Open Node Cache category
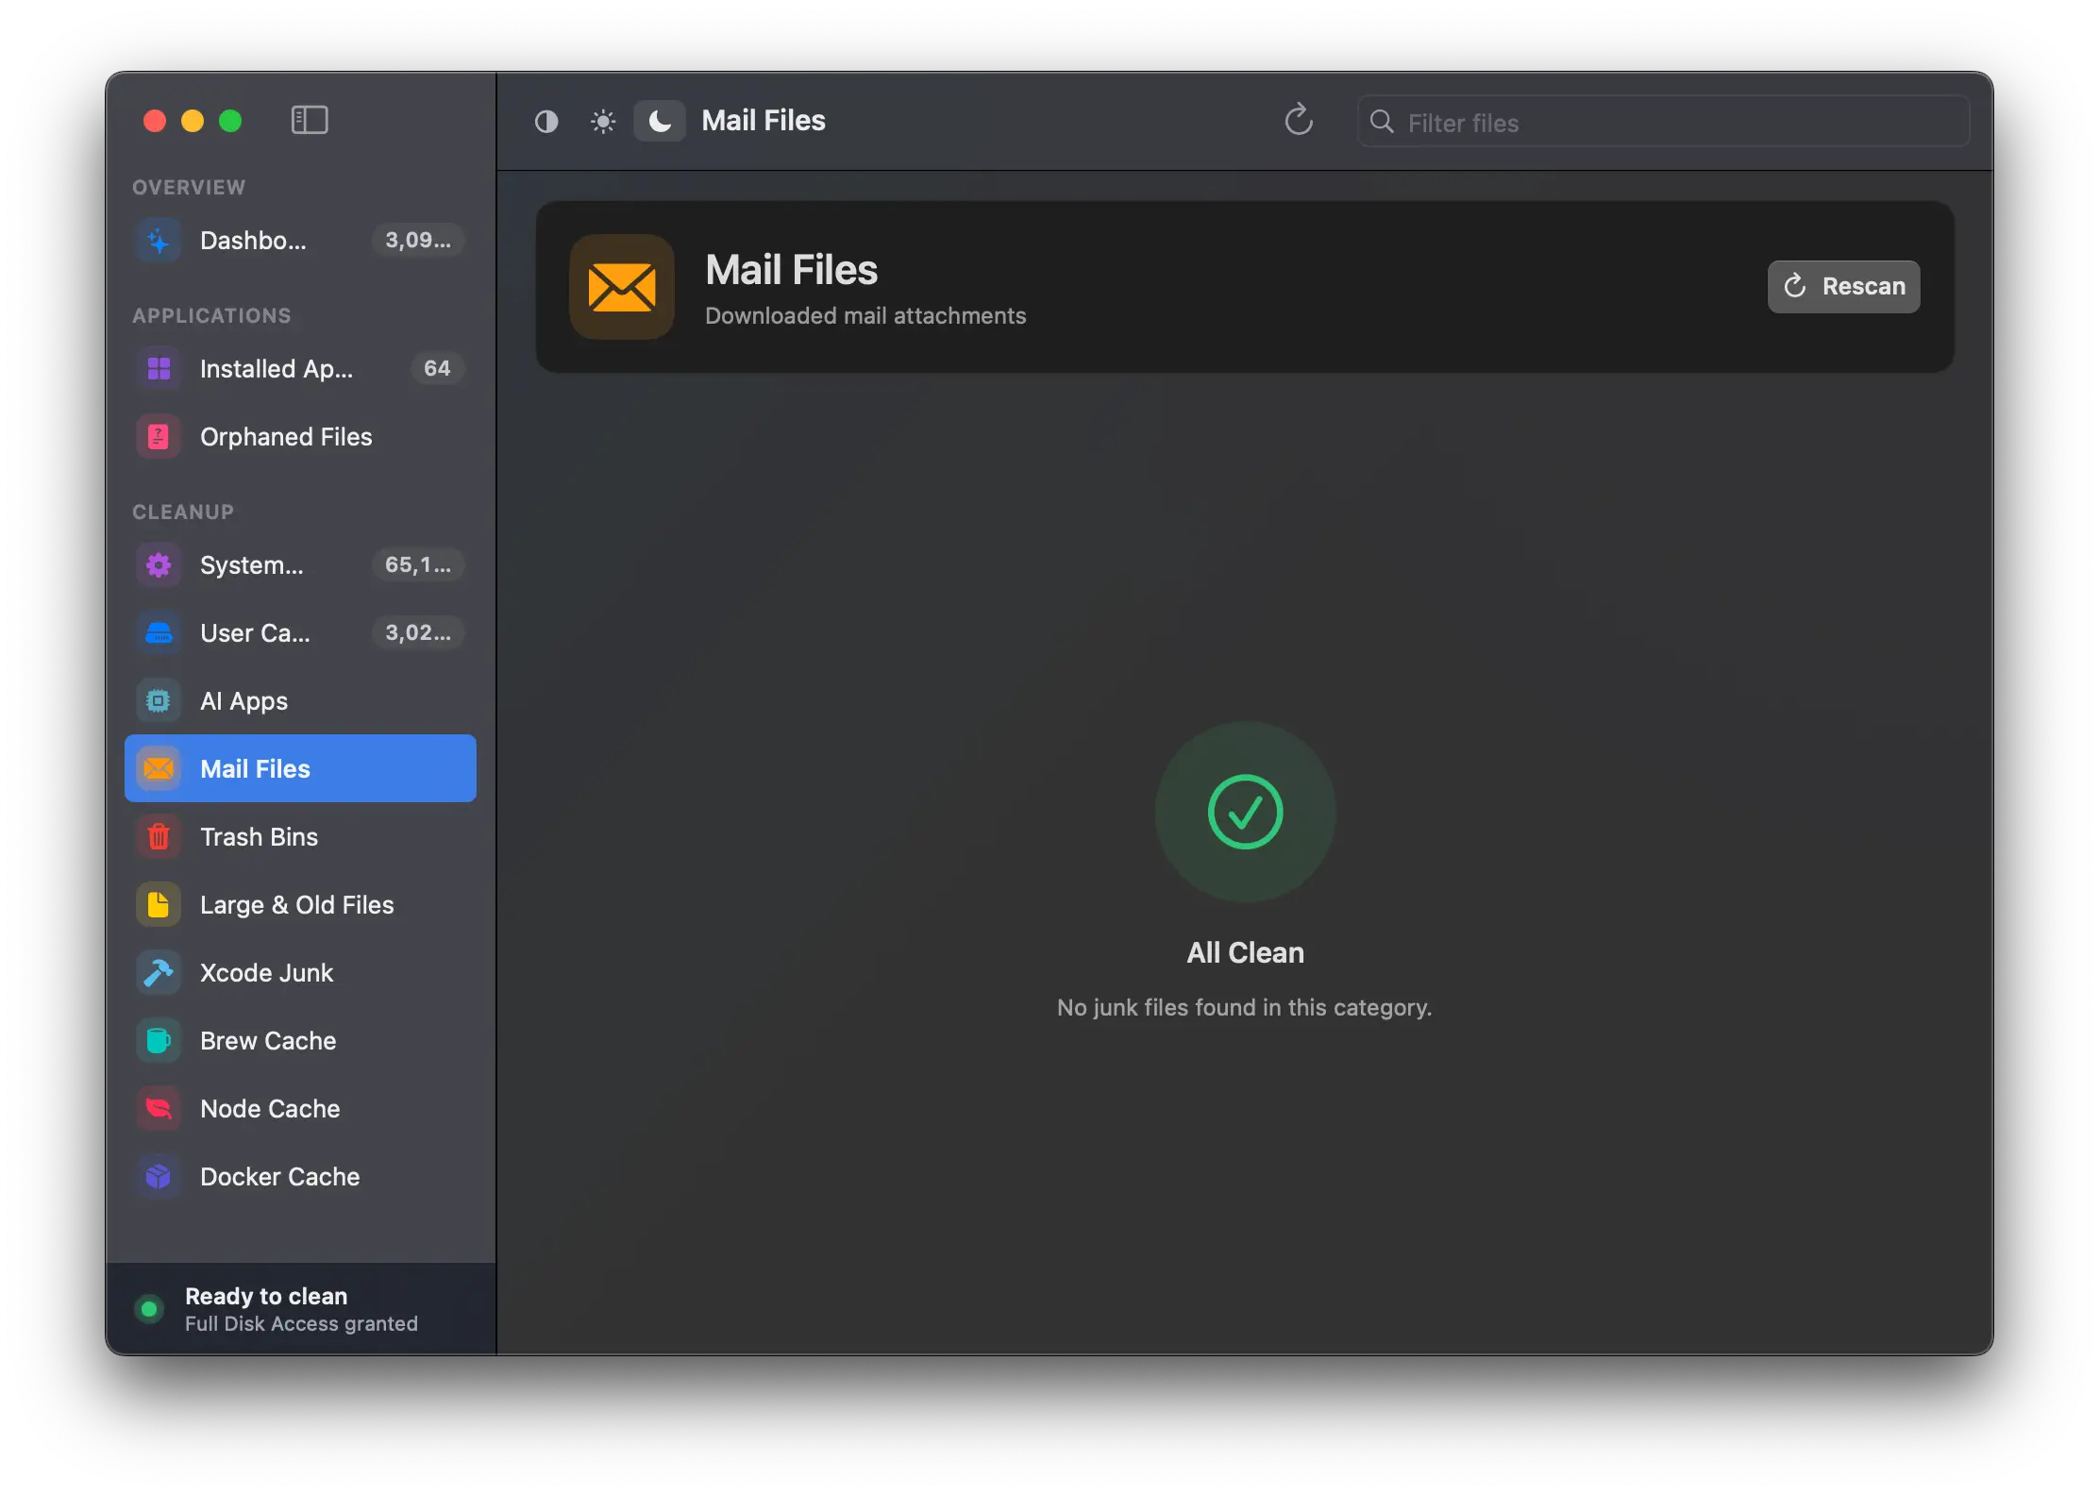The width and height of the screenshot is (2099, 1495). coord(300,1109)
